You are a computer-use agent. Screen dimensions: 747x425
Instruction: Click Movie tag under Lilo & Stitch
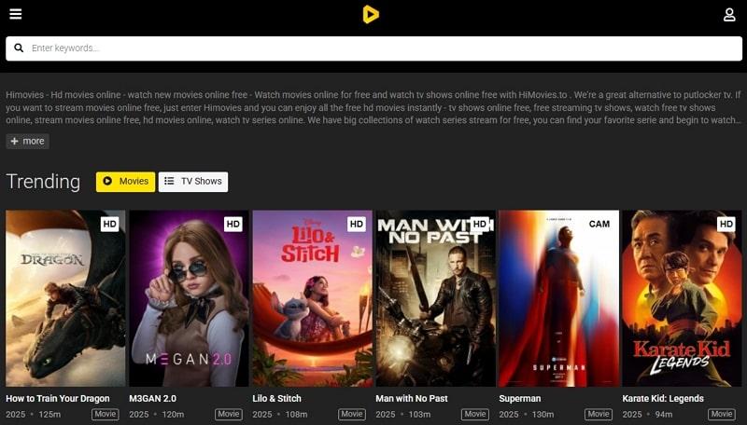pos(352,414)
